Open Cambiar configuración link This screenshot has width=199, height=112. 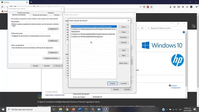pos(175,86)
